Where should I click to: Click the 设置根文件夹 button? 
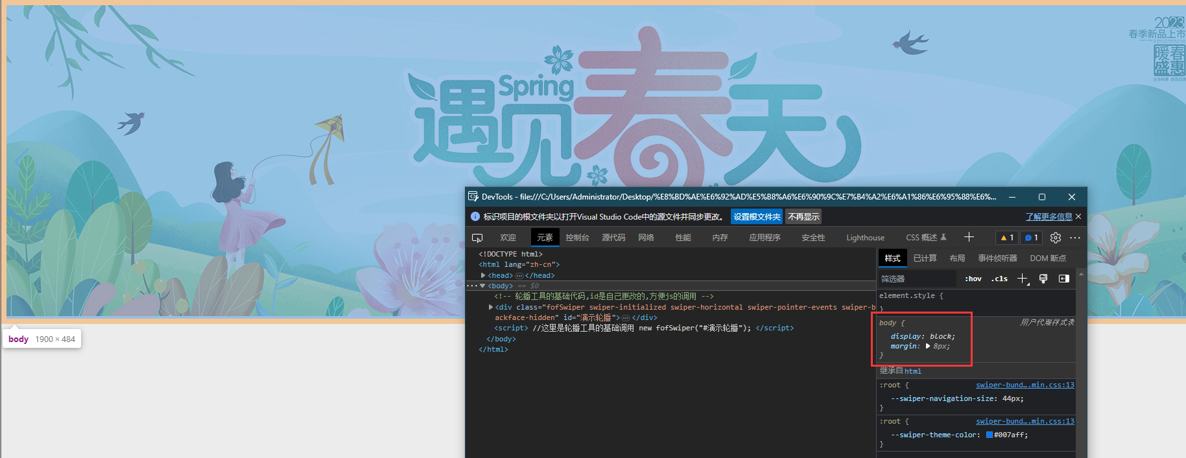click(757, 216)
